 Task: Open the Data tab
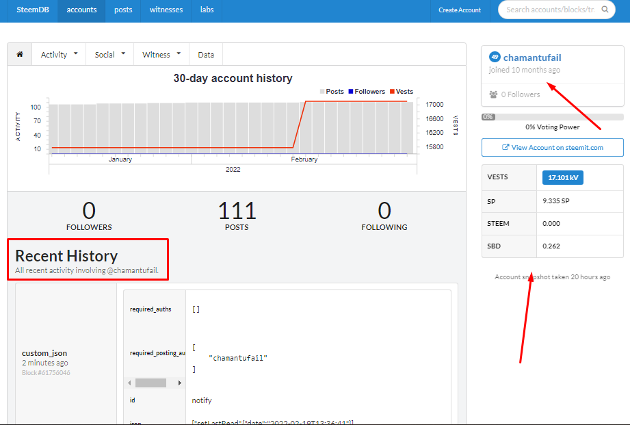point(206,55)
